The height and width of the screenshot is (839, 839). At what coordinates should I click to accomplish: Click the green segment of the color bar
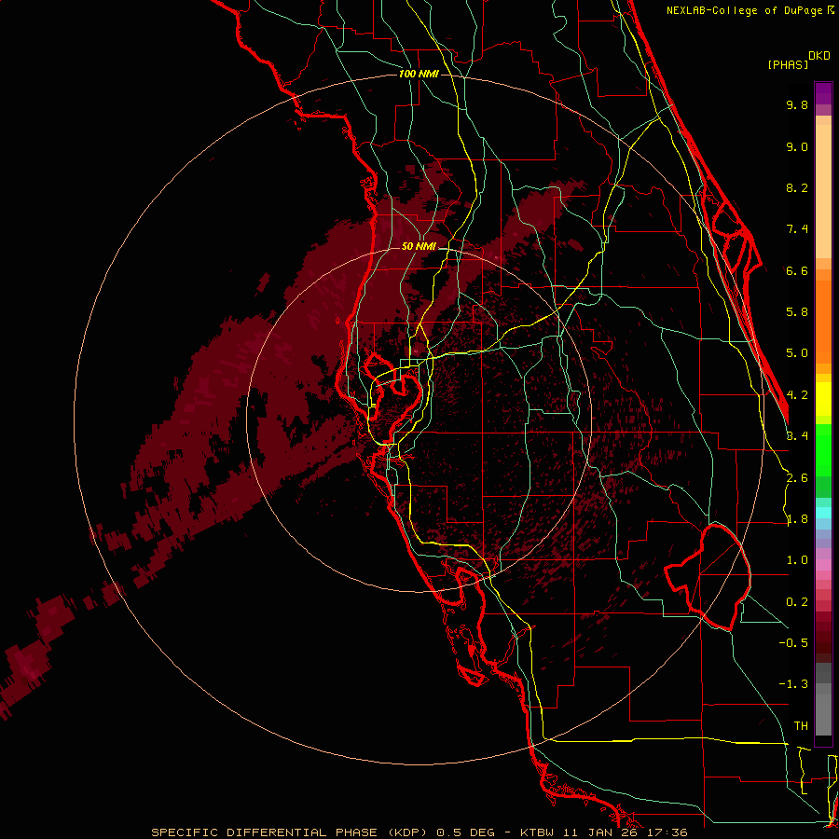823,461
